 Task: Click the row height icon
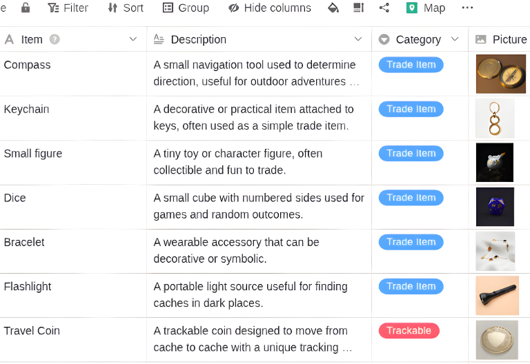click(x=358, y=8)
